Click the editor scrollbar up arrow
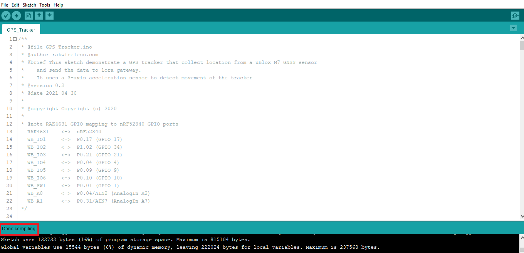 pos(522,38)
